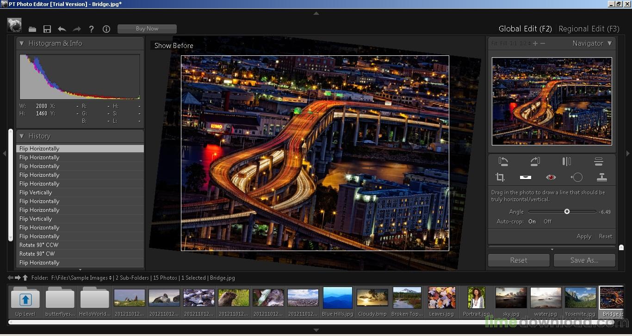The width and height of the screenshot is (632, 336).
Task: Select the Red Eye removal tool
Action: 551,177
